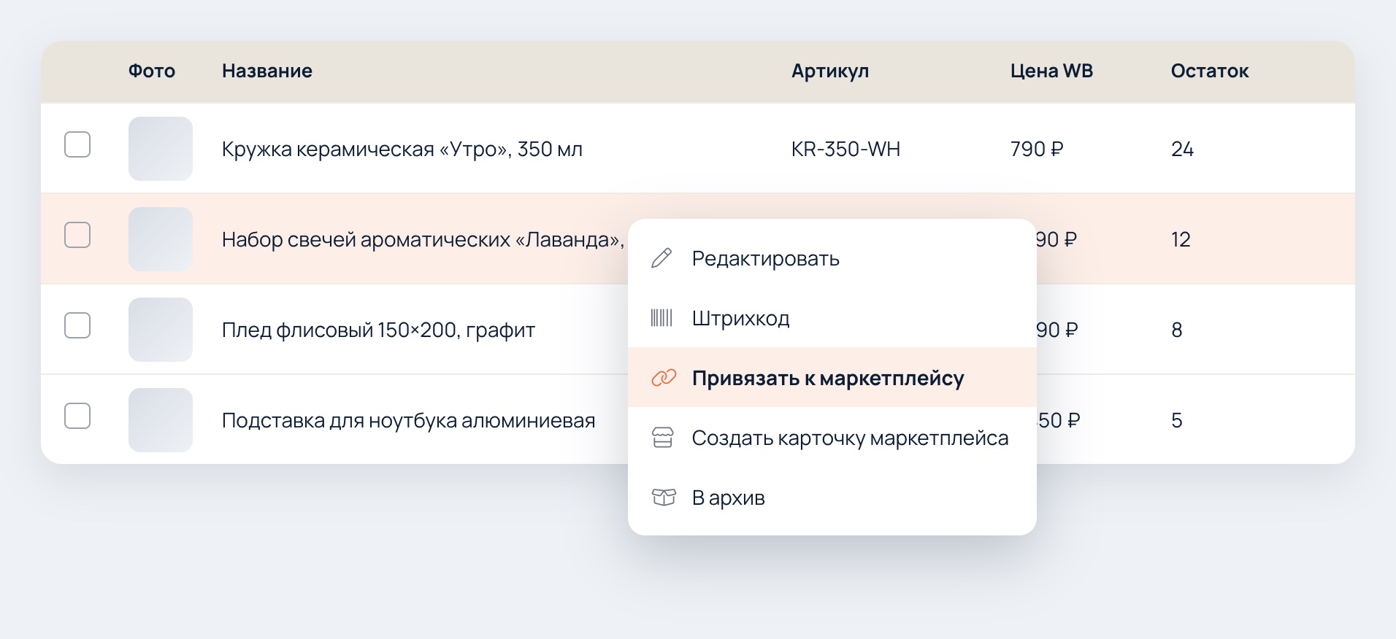Click the Название column header
This screenshot has width=1396, height=639.
pyautogui.click(x=267, y=71)
